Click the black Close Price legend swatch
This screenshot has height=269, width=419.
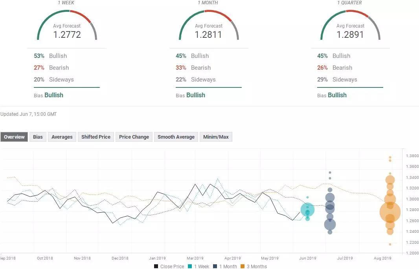[156, 266]
